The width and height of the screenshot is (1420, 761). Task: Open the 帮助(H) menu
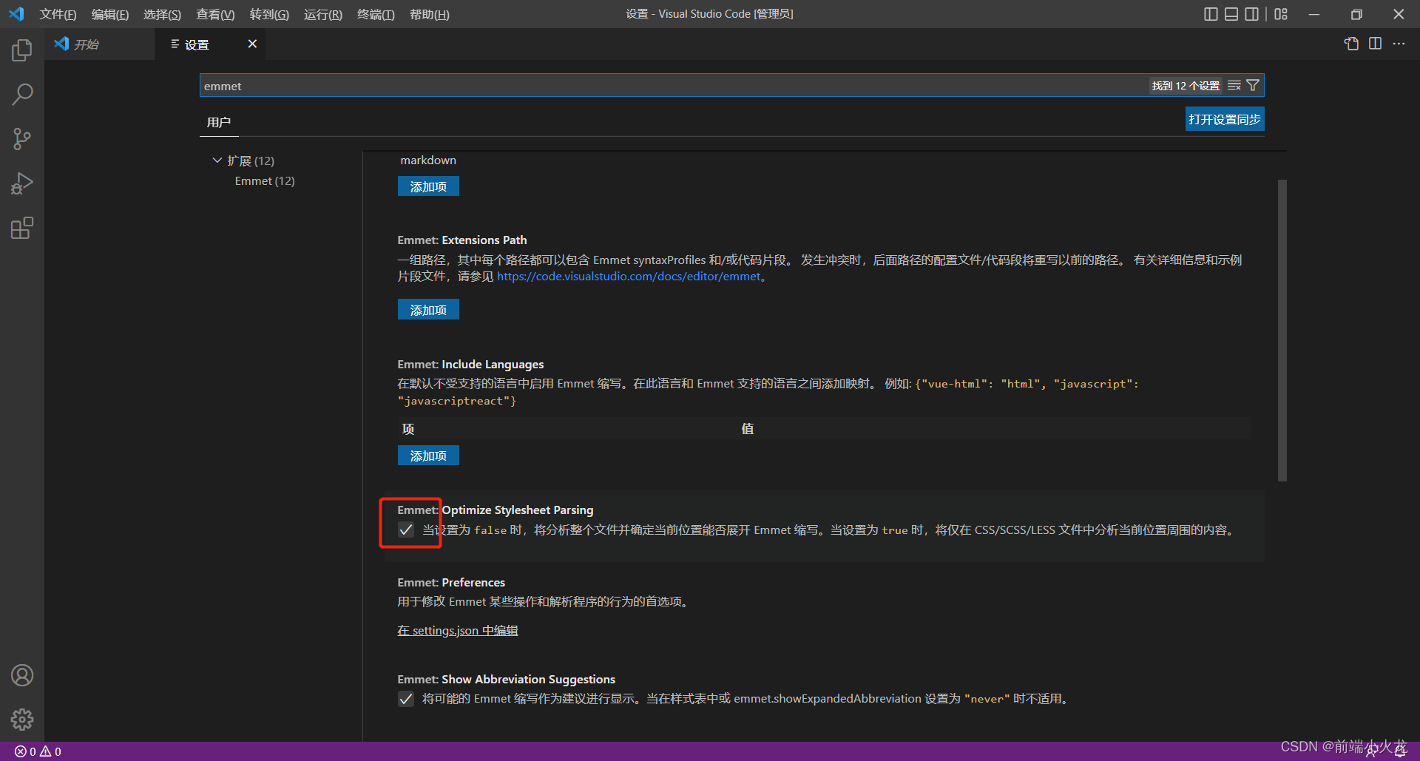[429, 14]
